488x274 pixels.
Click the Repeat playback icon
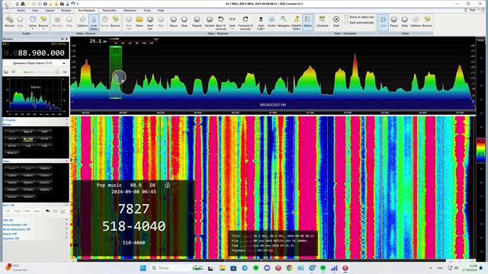[197, 22]
